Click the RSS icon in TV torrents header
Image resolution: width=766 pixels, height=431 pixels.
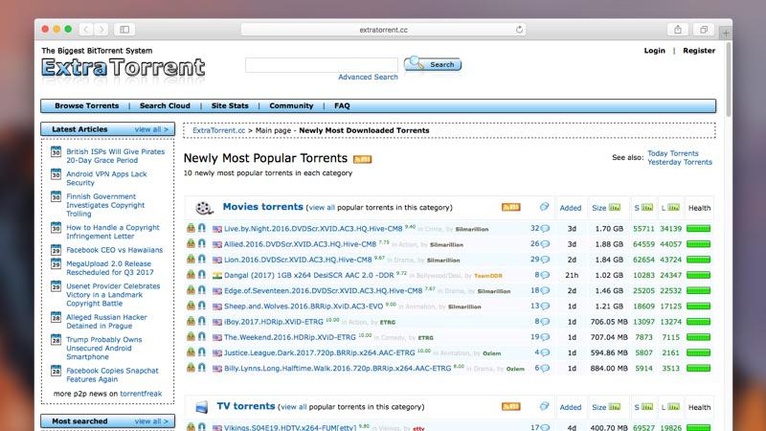pos(511,406)
